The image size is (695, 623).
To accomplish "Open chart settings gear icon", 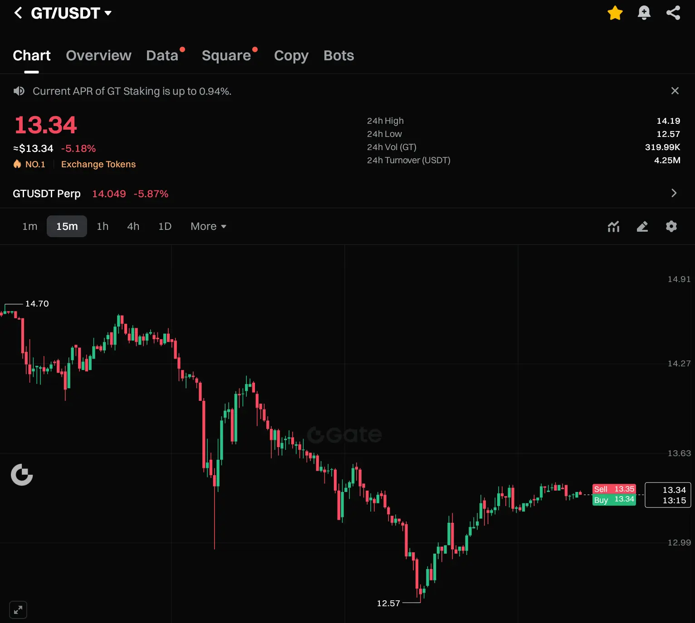I will click(x=671, y=226).
